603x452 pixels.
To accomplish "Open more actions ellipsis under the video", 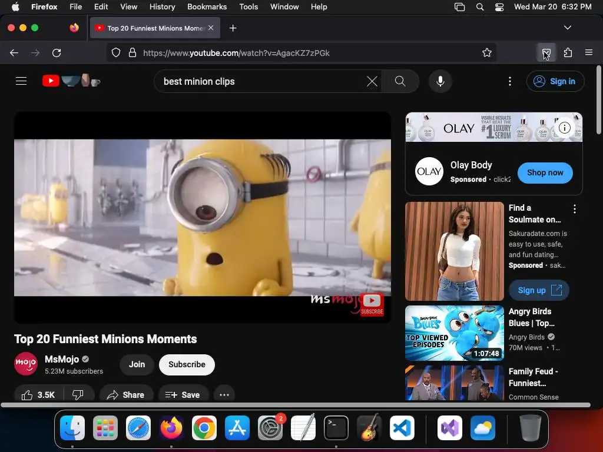I will (x=224, y=395).
